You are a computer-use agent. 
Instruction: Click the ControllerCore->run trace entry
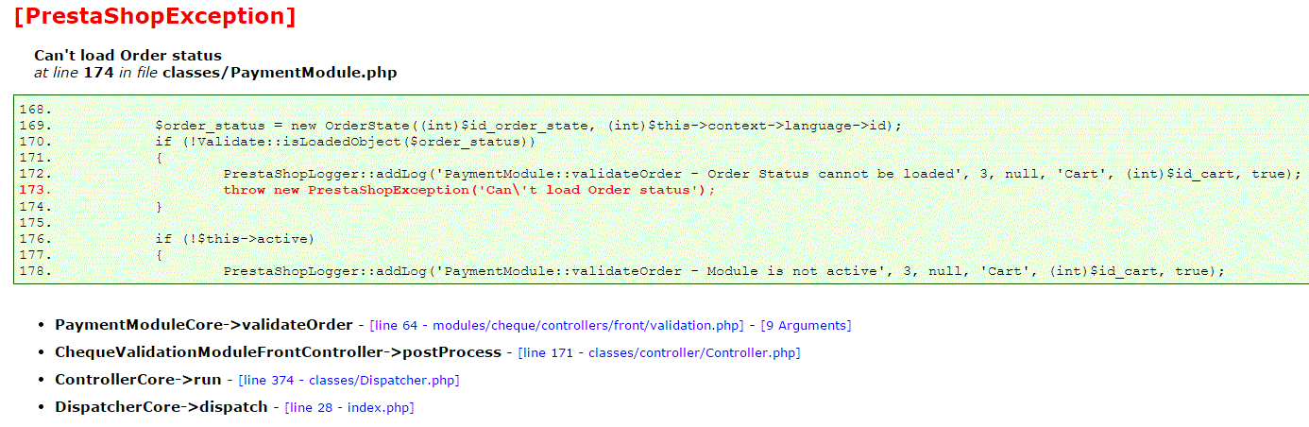(138, 380)
